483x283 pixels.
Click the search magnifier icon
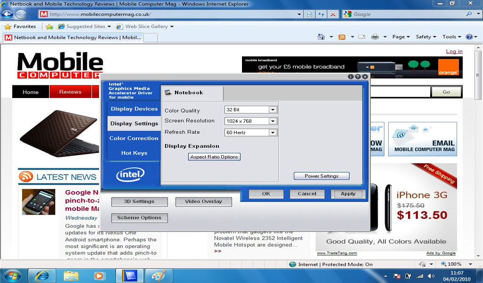point(469,14)
